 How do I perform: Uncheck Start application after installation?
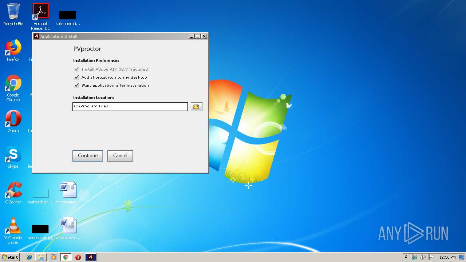pyautogui.click(x=76, y=86)
